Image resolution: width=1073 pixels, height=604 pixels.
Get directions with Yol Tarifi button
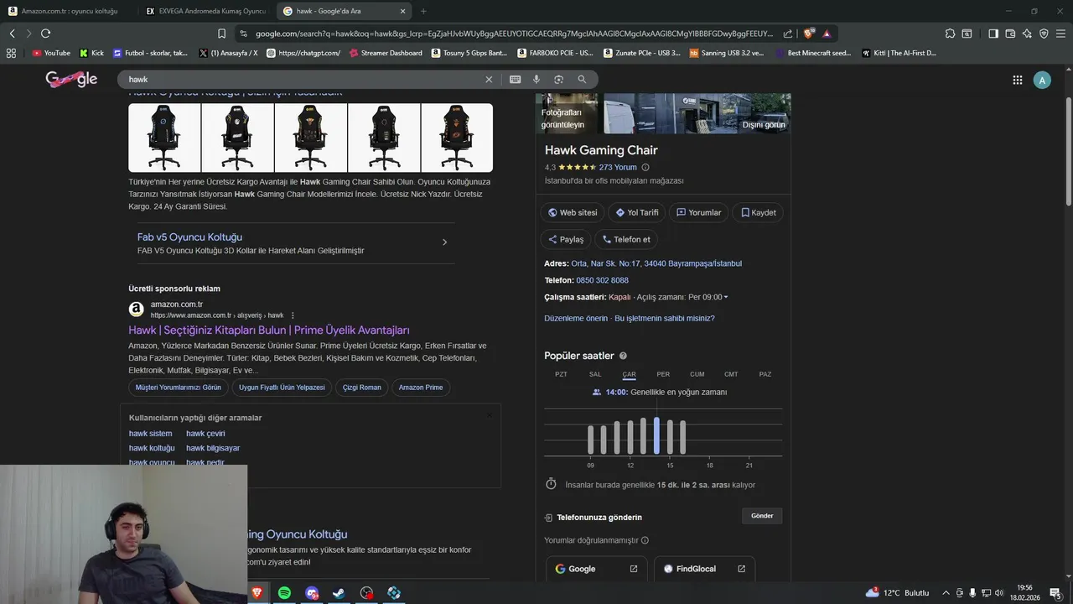click(636, 212)
